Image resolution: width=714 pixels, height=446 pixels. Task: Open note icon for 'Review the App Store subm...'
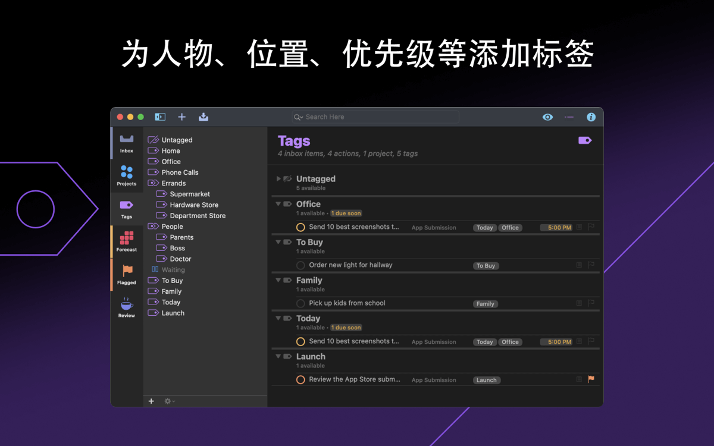pyautogui.click(x=579, y=379)
